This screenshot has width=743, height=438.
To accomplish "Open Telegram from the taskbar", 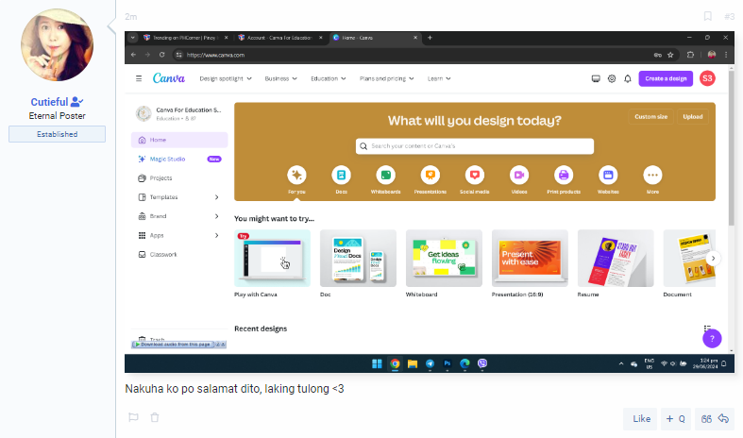I will (430, 363).
